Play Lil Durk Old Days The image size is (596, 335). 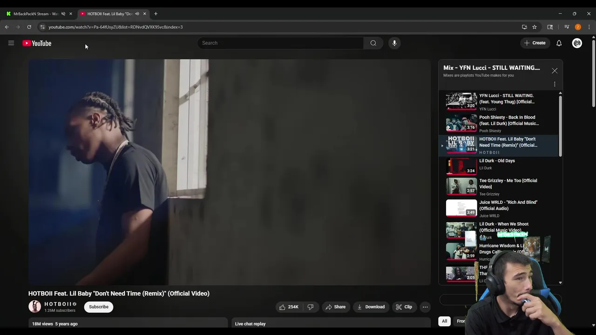tap(499, 167)
